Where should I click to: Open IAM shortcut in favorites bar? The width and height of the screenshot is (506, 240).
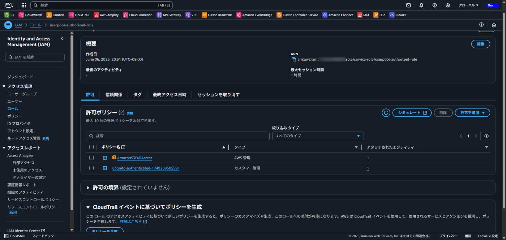tap(363, 15)
